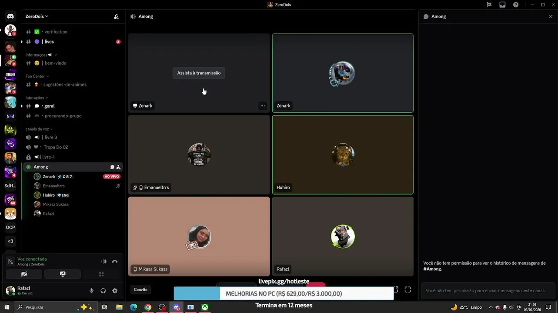The width and height of the screenshot is (558, 313).
Task: Open User Settings gear icon
Action: 115,291
